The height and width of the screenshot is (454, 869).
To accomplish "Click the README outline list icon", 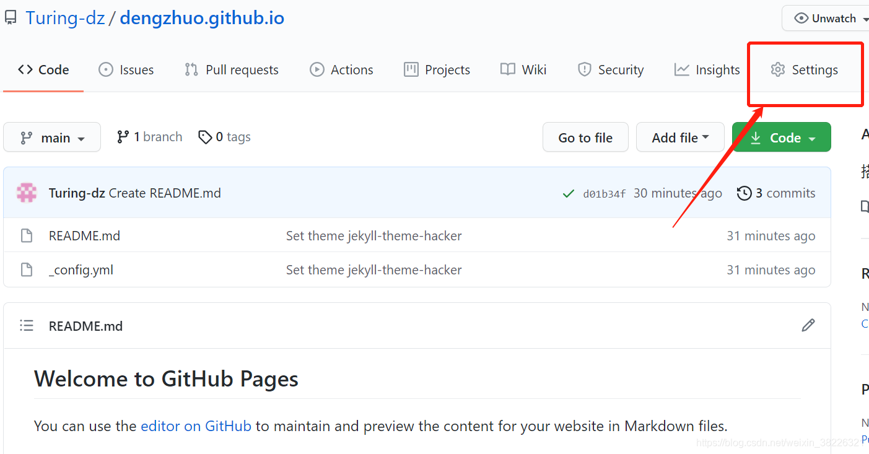I will [27, 325].
